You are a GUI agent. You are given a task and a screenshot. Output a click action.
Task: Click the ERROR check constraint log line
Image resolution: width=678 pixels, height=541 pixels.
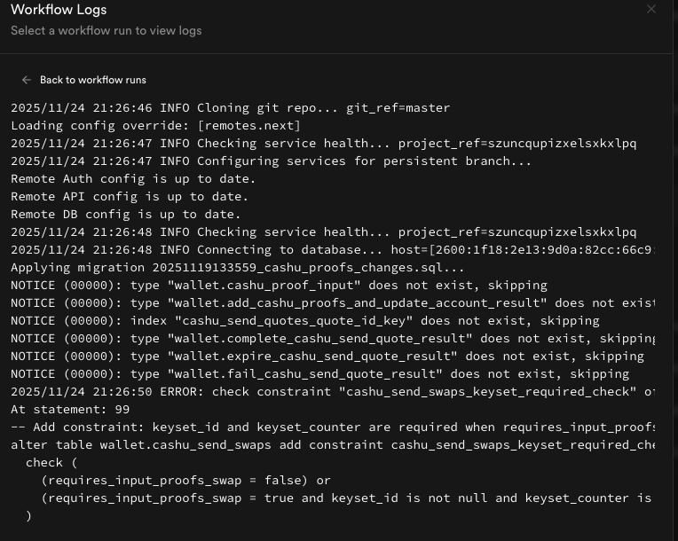[333, 392]
